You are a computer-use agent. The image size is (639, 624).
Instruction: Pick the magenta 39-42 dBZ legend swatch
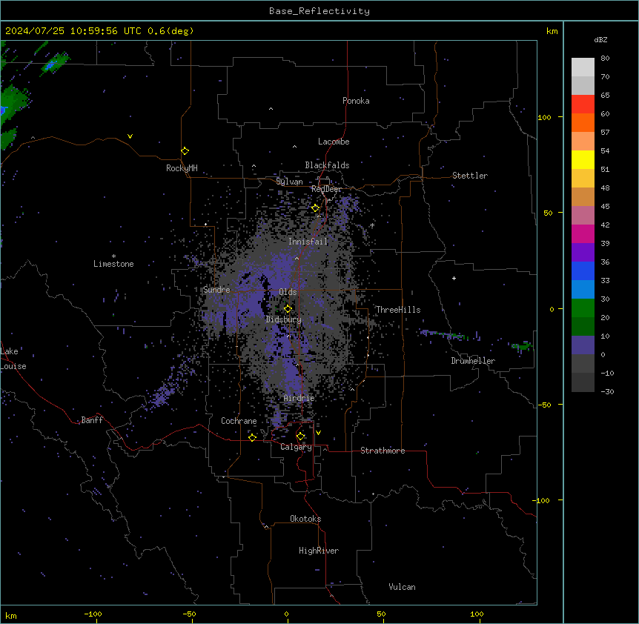583,234
